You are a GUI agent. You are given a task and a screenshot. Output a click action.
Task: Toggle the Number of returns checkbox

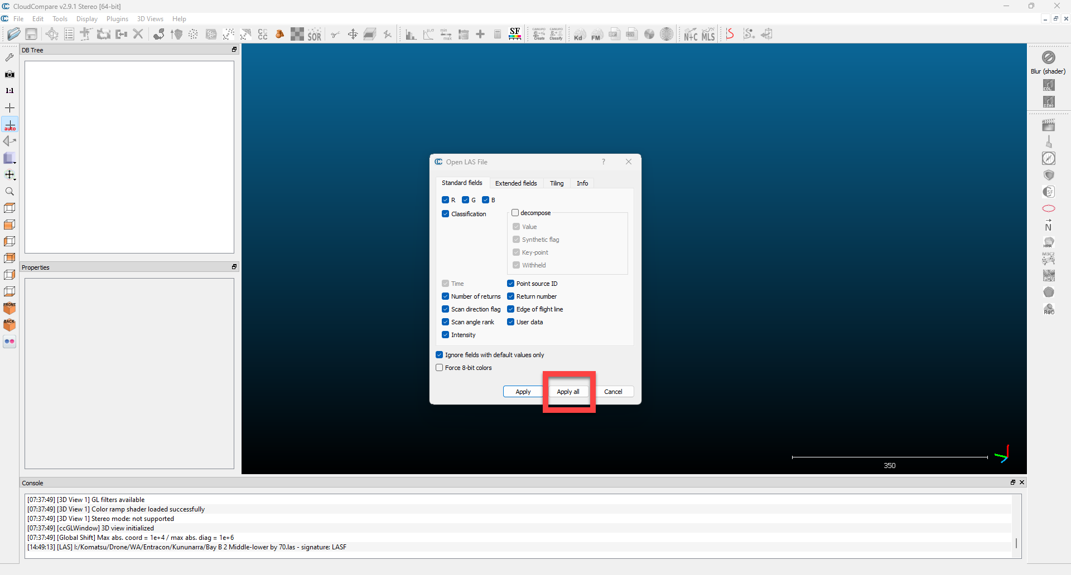(x=445, y=296)
